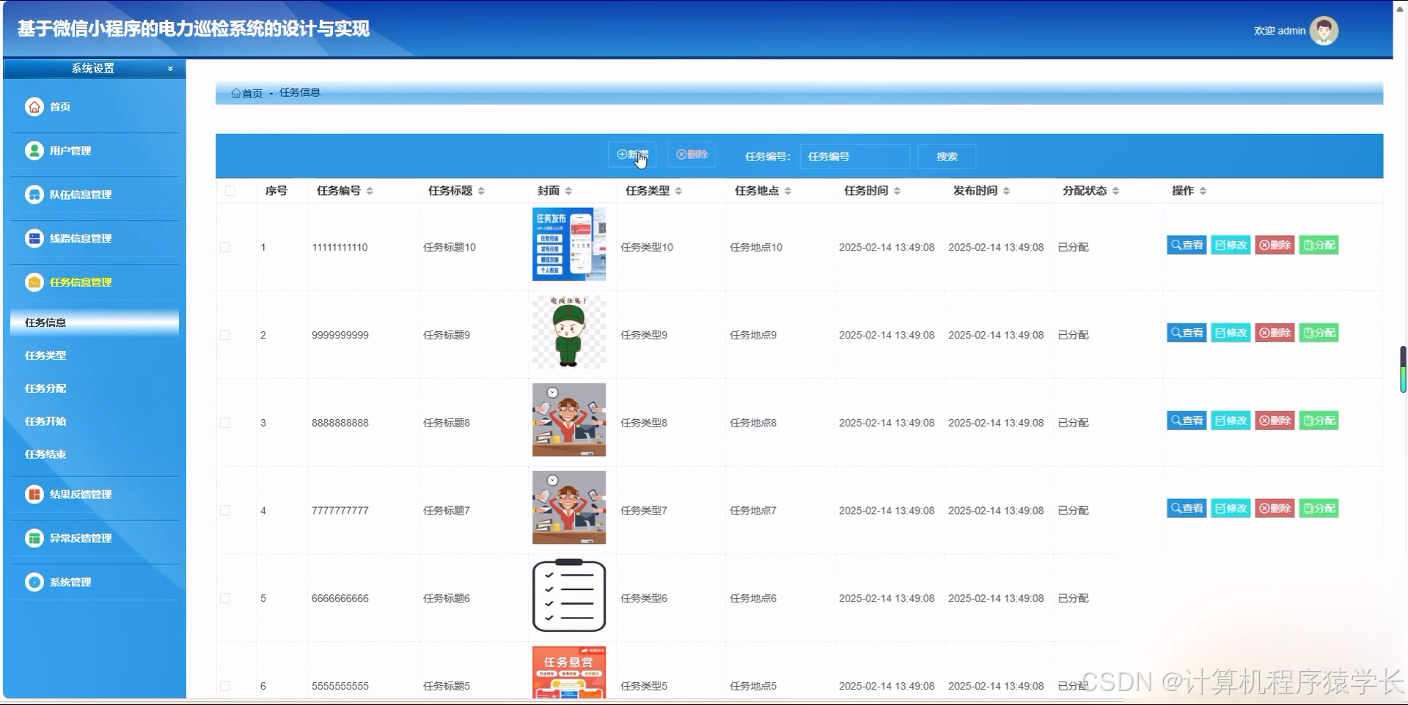The image size is (1408, 705).
Task: Click the 新增 add button
Action: tap(632, 155)
